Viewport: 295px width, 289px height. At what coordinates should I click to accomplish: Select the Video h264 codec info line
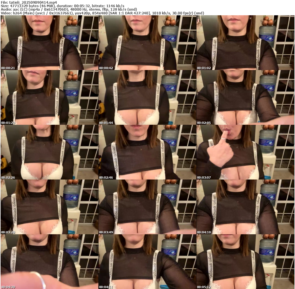click(x=102, y=13)
